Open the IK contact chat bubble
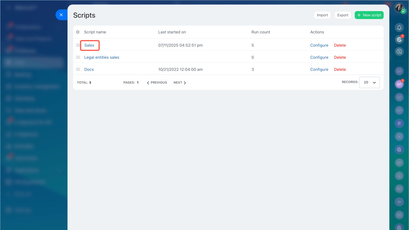 click(399, 137)
